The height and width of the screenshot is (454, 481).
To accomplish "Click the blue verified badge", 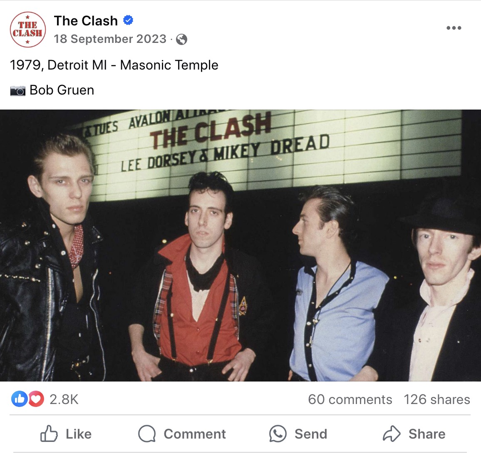I will 128,20.
